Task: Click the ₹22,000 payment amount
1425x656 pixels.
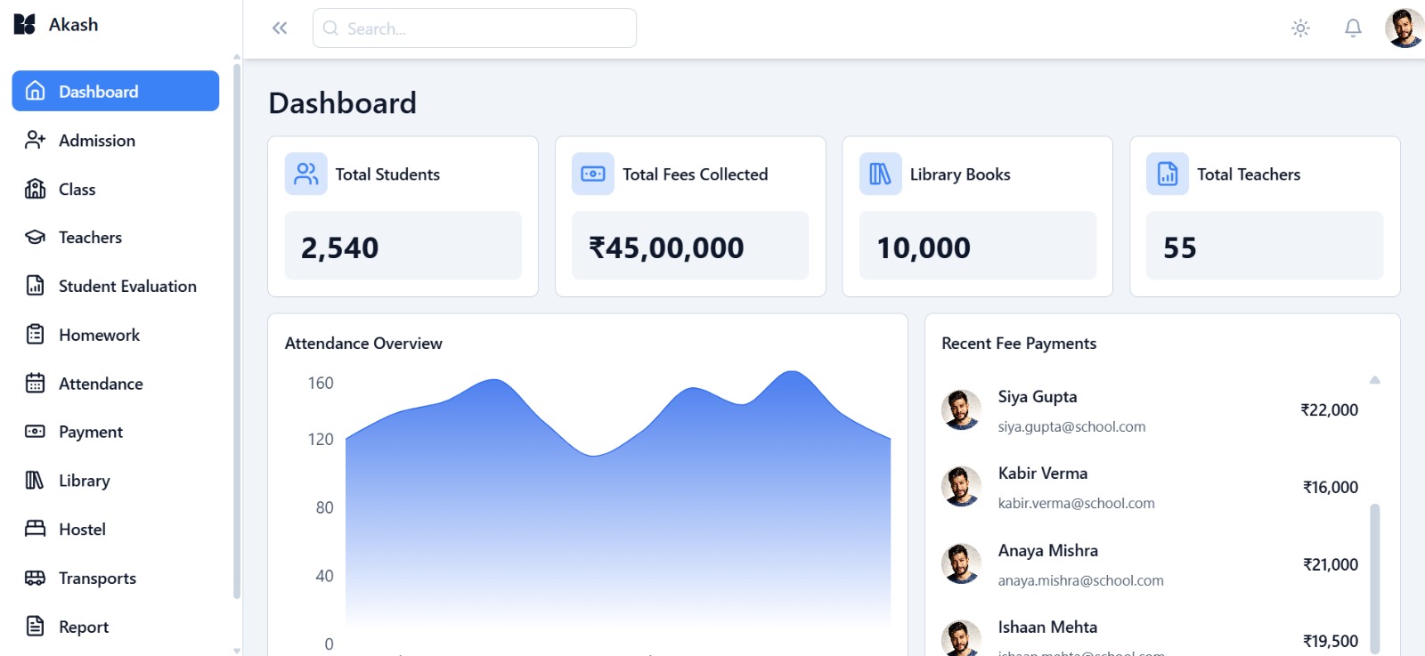Action: 1330,410
